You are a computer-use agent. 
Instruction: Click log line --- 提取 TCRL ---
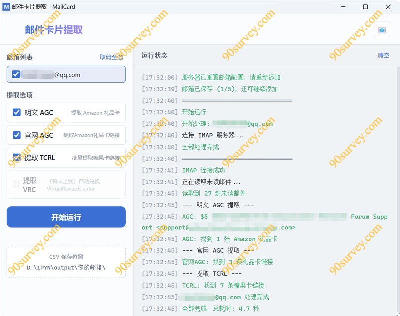pos(212,273)
